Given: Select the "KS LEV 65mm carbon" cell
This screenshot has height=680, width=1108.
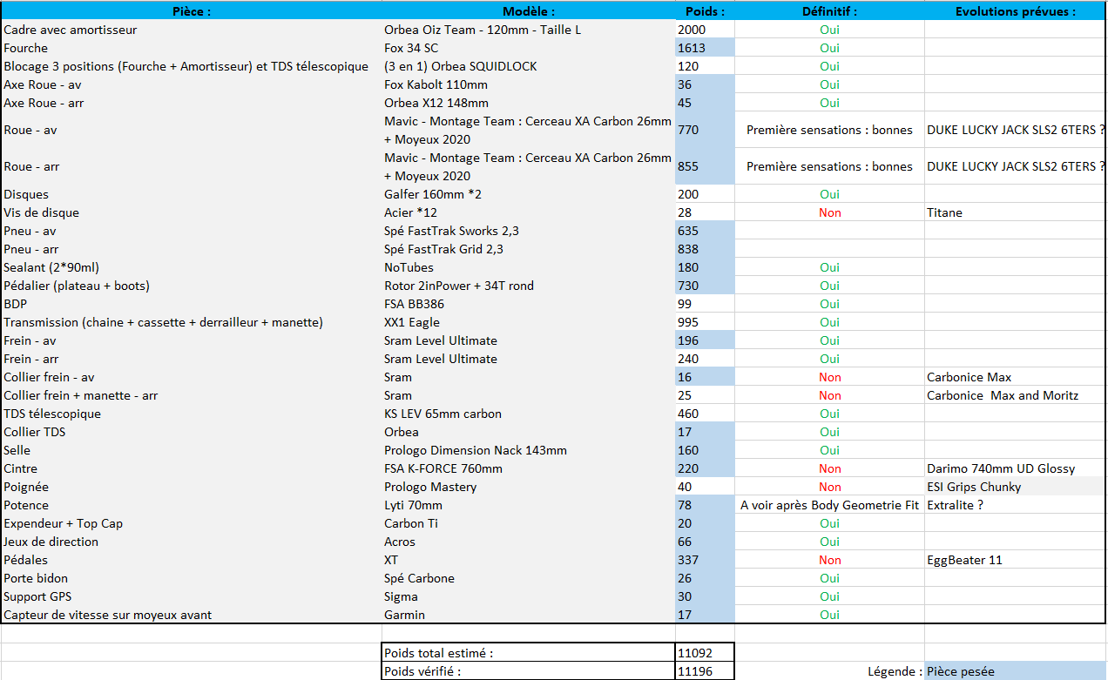Looking at the screenshot, I should [x=528, y=414].
